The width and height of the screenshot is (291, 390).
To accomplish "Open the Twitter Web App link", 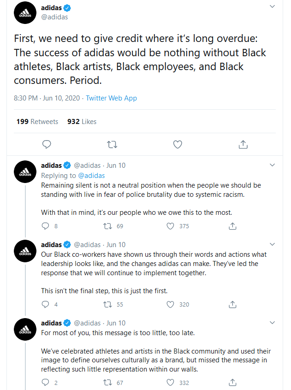I will pos(112,98).
